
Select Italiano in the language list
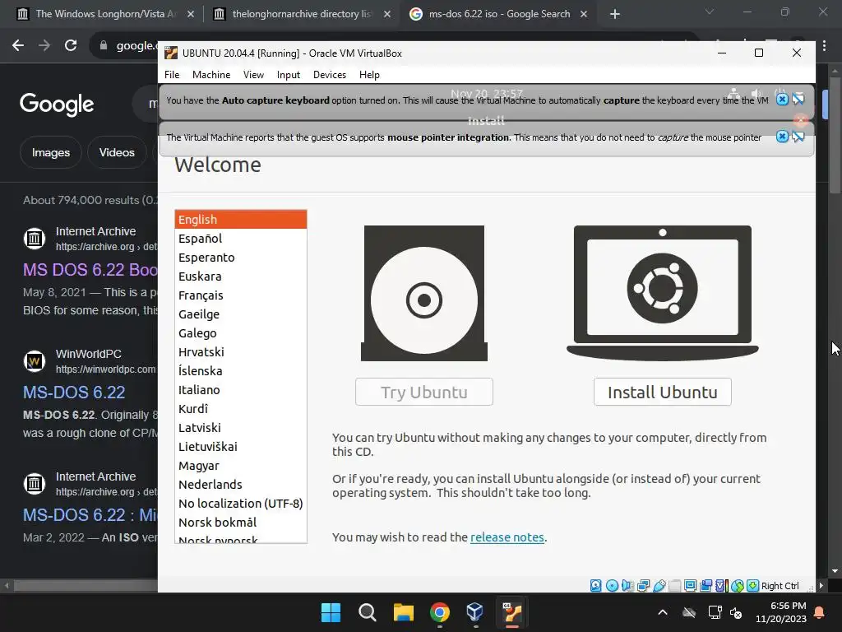[241, 389]
